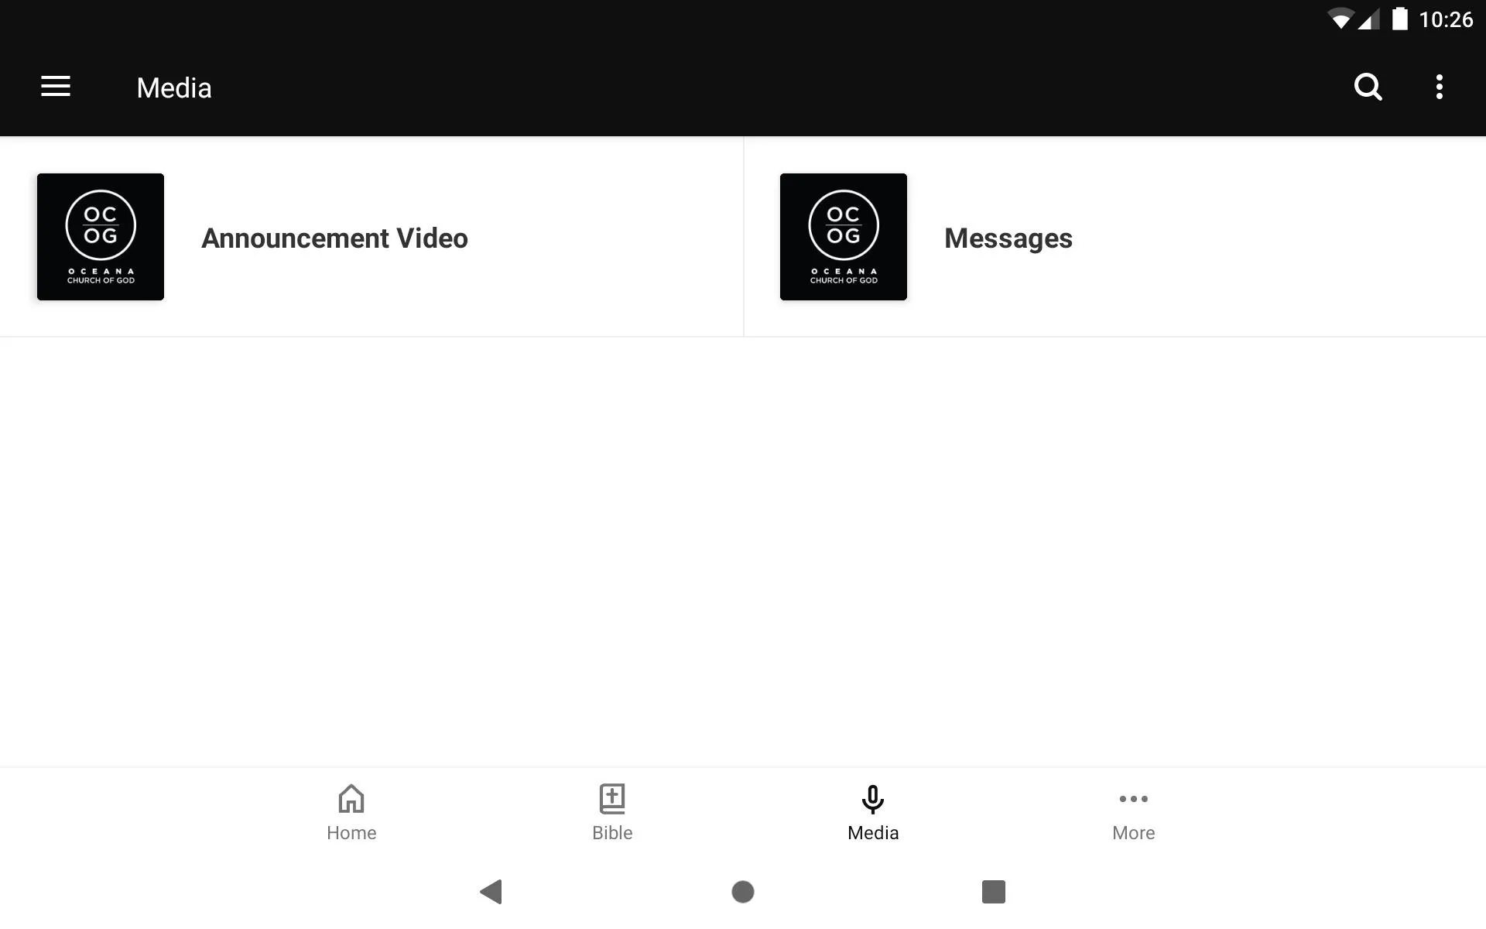Expand the Announcement Video list

(x=371, y=237)
